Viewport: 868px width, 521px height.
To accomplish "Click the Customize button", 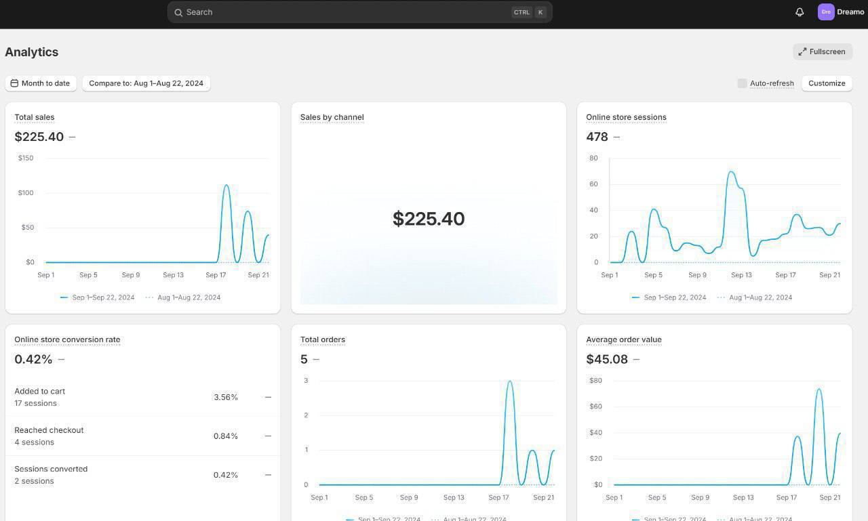I will [x=826, y=83].
